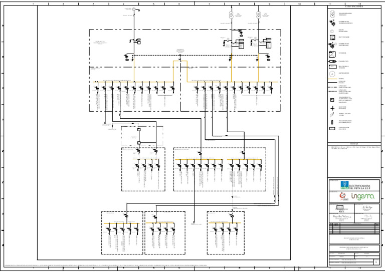
Task: Select the rounded rectangle legend symbol below arrester
Action: (332, 67)
